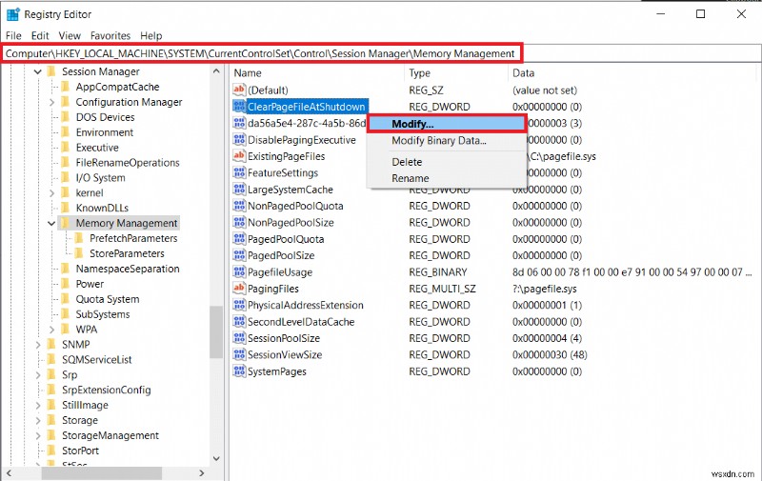Click the (Default) string value icon
Viewport: 762px width, 481px height.
(x=239, y=90)
